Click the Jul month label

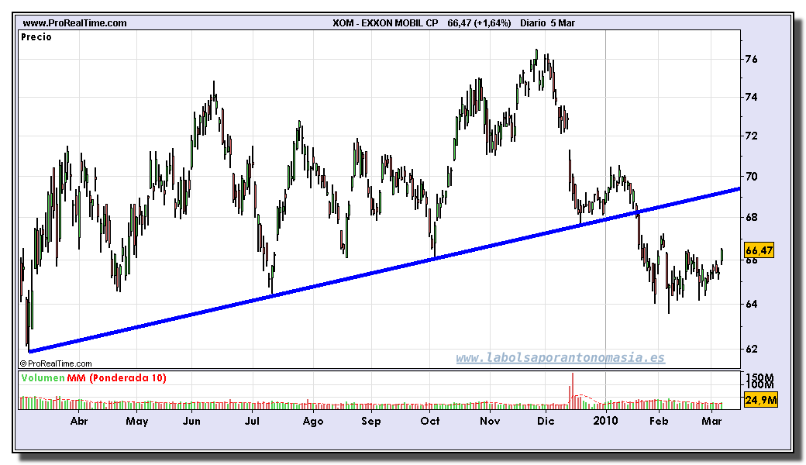click(x=252, y=422)
